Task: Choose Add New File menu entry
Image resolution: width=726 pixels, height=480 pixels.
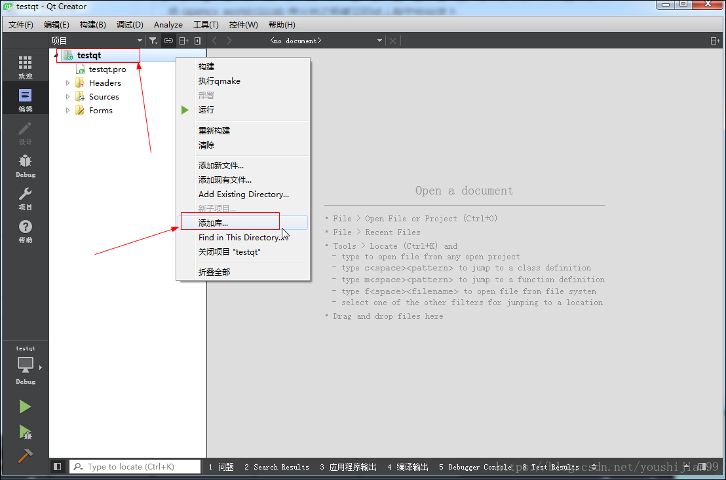Action: tap(244, 165)
